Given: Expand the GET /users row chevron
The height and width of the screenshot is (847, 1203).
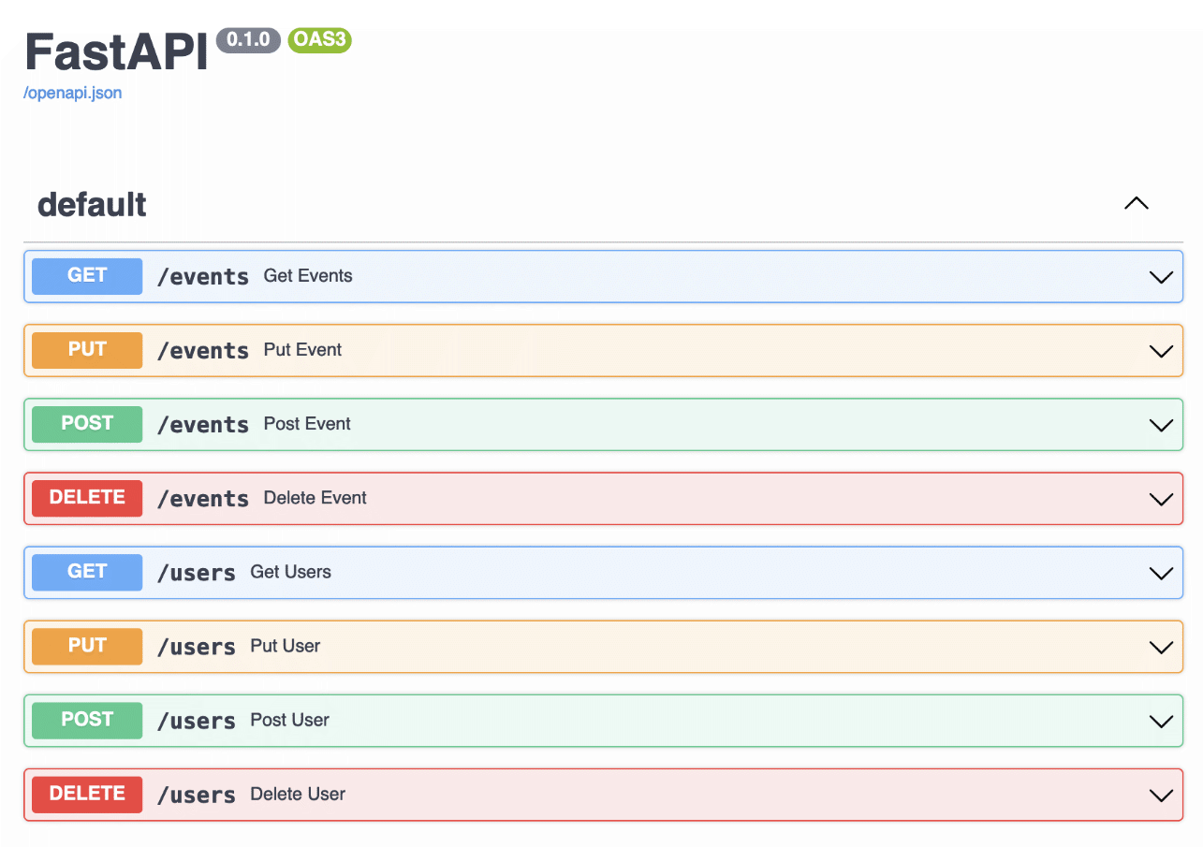Looking at the screenshot, I should (1161, 573).
